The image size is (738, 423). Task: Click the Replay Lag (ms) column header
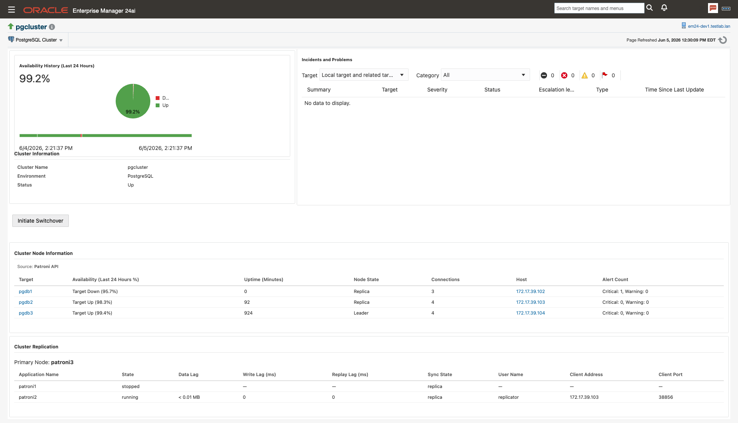pyautogui.click(x=350, y=375)
